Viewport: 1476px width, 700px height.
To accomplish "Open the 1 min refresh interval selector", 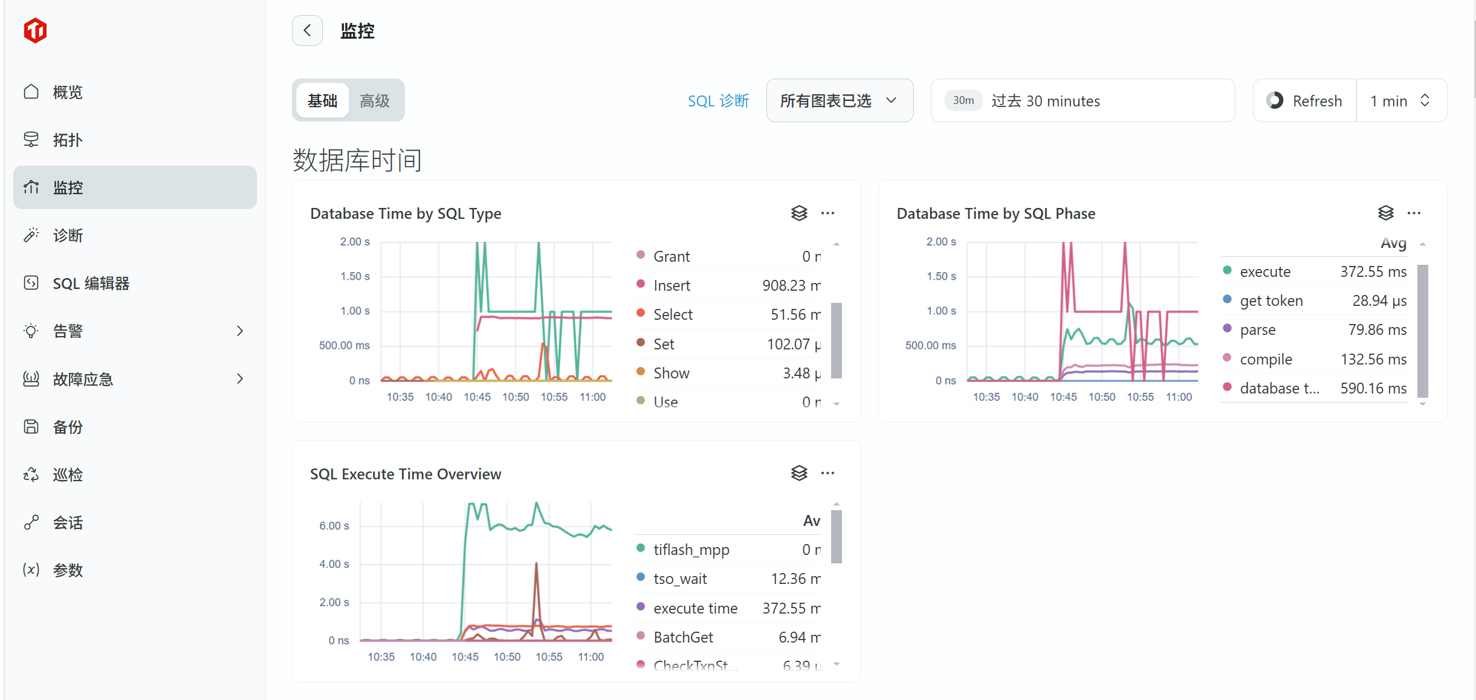I will [1400, 100].
